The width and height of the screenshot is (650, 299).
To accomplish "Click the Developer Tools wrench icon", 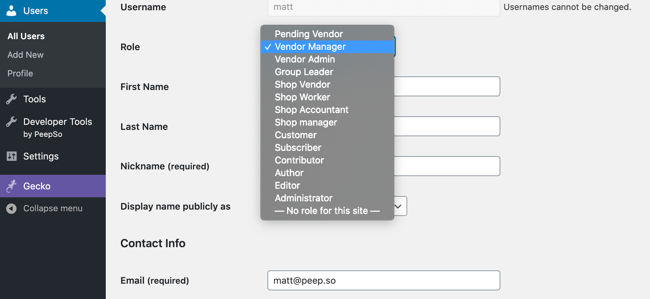I will point(11,122).
